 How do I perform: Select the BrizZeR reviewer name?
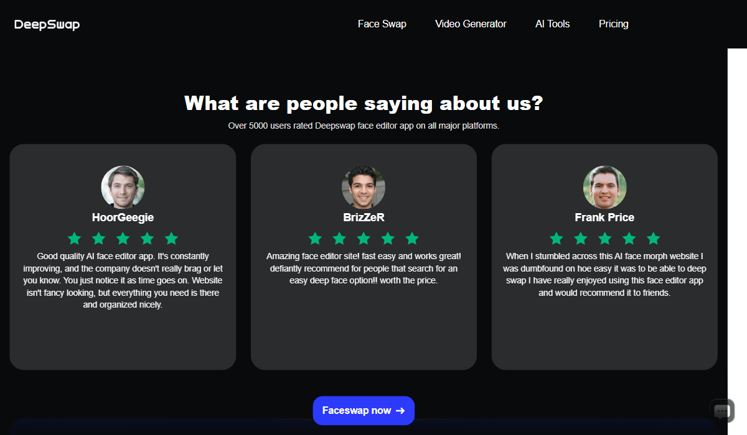[x=364, y=217]
